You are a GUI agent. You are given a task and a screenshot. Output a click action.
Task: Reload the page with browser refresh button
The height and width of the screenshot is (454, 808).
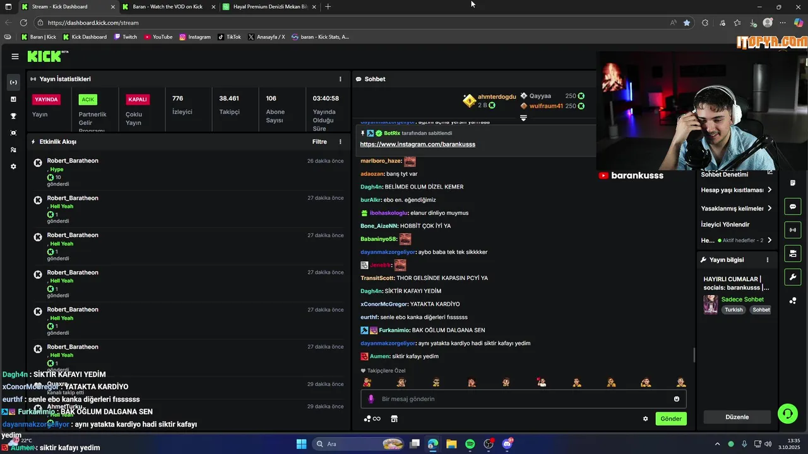(x=23, y=23)
